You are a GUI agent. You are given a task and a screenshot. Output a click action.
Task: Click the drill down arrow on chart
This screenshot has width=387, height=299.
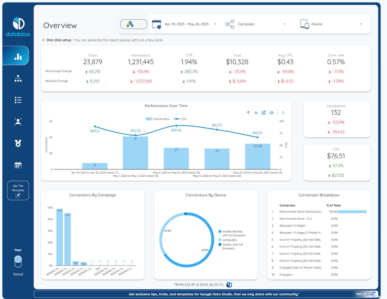coord(256,113)
